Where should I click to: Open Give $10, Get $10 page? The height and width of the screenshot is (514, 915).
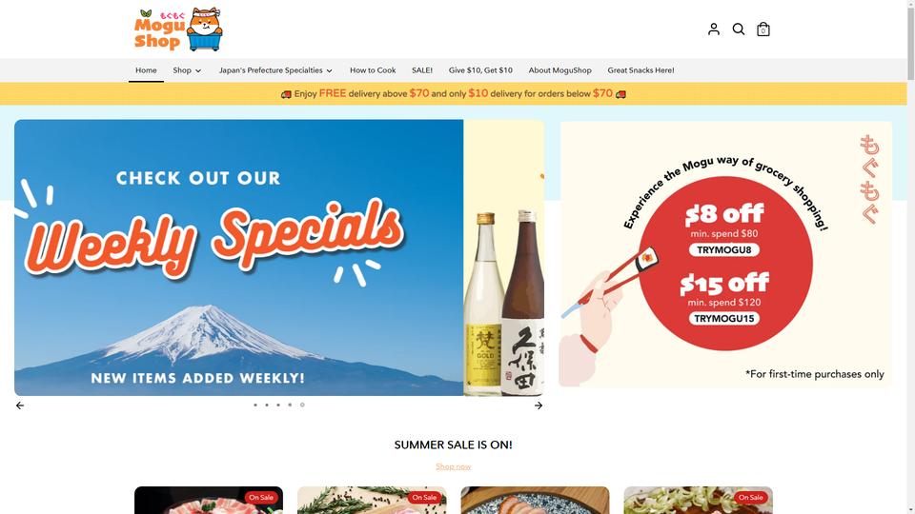[x=480, y=70]
